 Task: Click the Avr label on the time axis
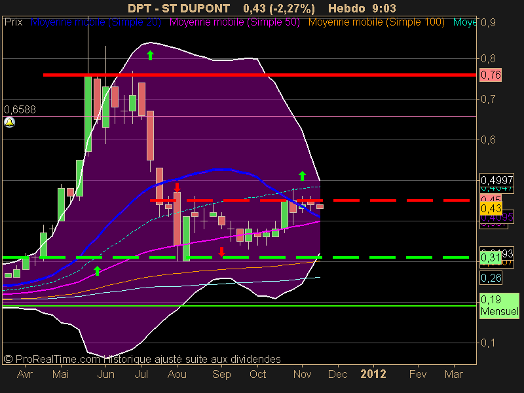[25, 374]
